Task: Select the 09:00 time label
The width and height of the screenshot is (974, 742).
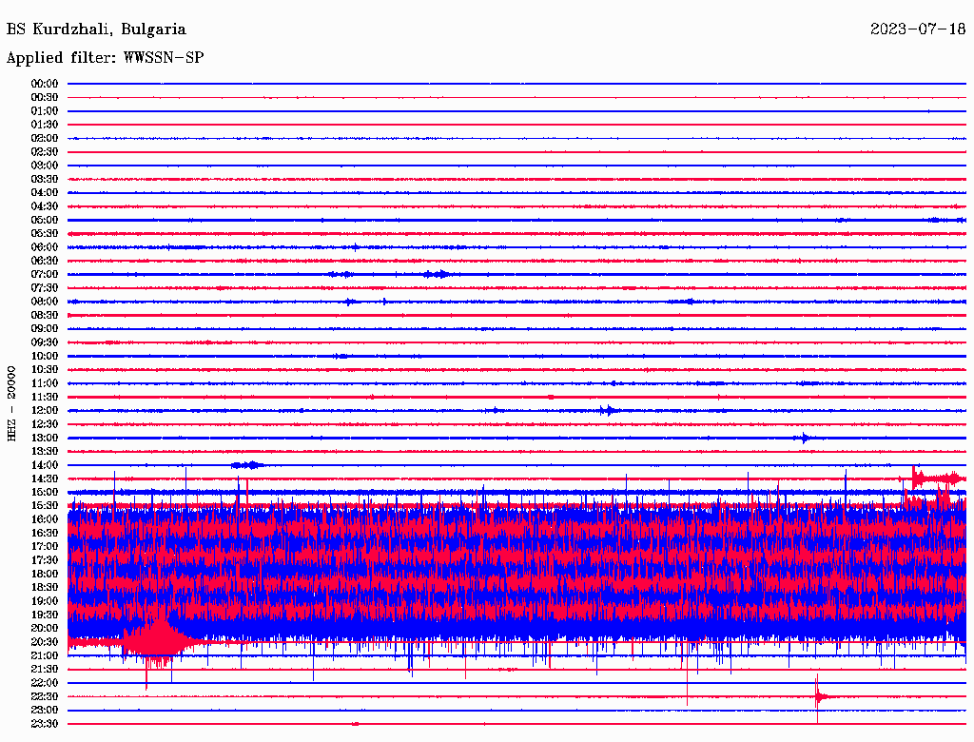Action: [45, 329]
